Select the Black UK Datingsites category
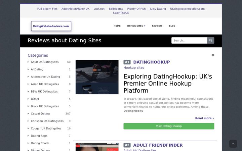The image size is (242, 151). [45, 106]
